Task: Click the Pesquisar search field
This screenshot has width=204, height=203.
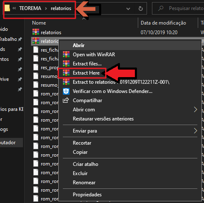Action: click(x=178, y=8)
